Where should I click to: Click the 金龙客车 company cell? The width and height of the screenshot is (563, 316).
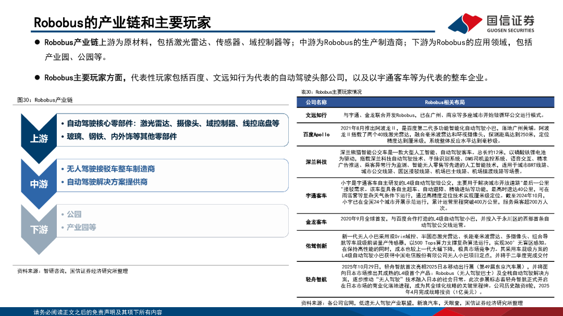[316, 222]
